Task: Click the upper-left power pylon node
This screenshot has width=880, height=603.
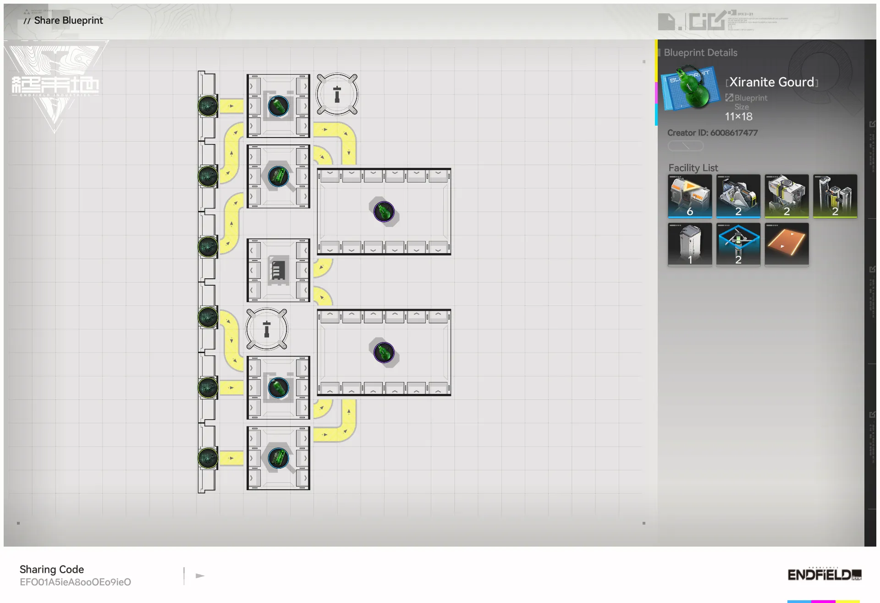Action: (x=337, y=94)
